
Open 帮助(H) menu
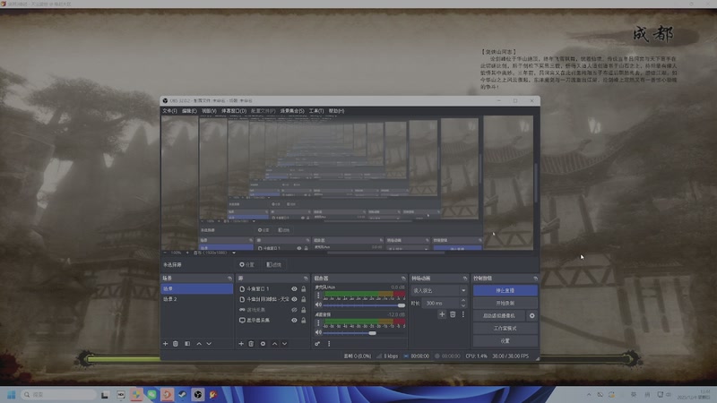(x=336, y=111)
